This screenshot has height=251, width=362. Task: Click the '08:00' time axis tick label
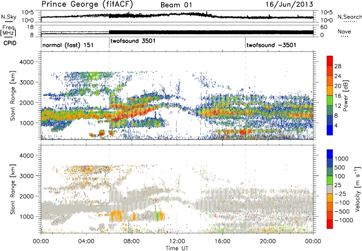[132, 241]
